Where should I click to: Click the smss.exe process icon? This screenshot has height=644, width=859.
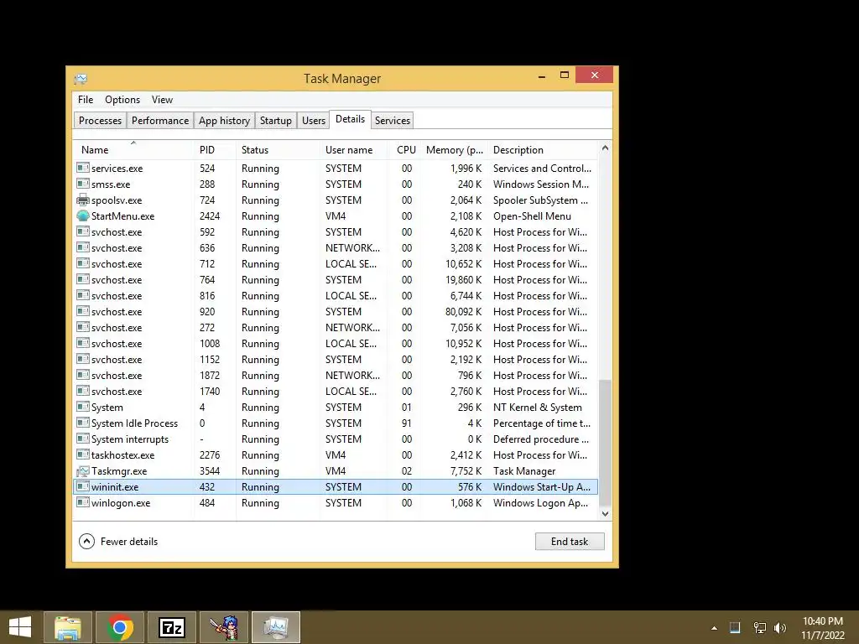(83, 184)
